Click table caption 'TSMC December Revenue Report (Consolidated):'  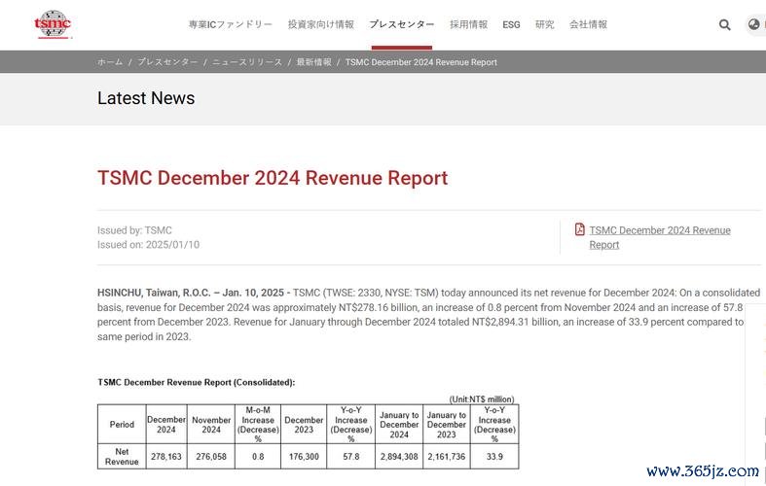coord(197,382)
